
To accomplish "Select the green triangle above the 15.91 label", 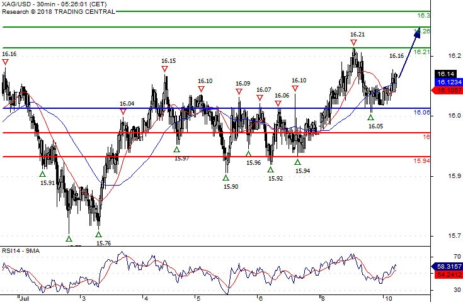I will pos(43,174).
